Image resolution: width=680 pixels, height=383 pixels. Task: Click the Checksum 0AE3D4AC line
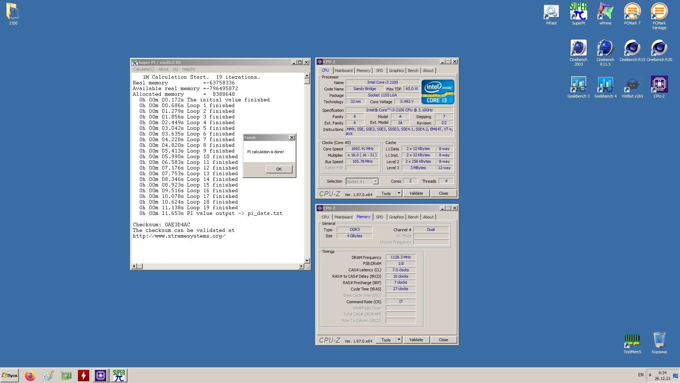161,224
